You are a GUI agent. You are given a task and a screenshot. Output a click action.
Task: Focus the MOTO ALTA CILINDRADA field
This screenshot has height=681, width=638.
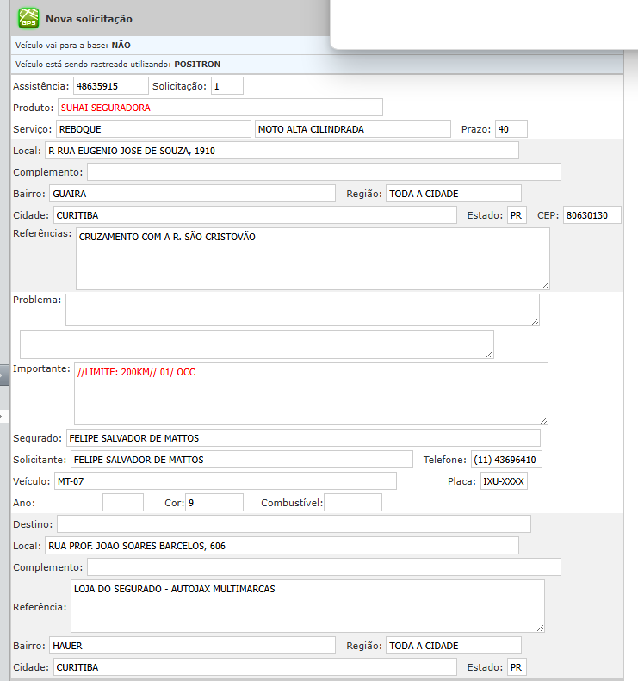click(x=352, y=129)
